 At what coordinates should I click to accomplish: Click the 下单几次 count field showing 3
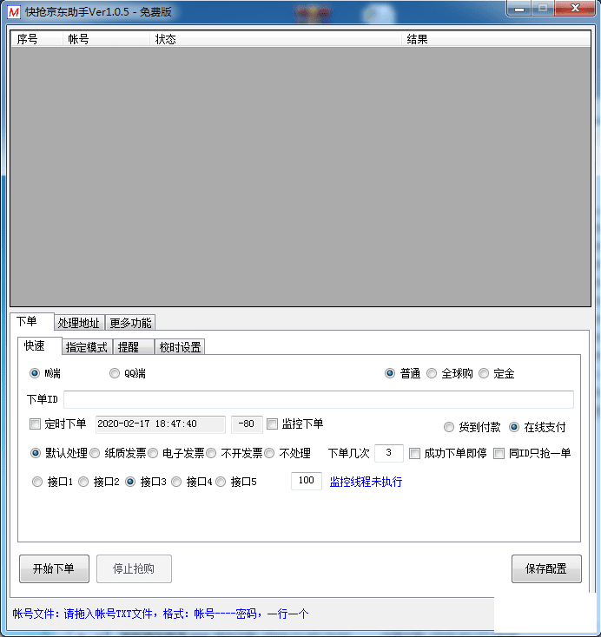pyautogui.click(x=389, y=453)
